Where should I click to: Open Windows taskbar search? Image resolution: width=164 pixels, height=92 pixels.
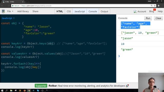tap(6, 90)
